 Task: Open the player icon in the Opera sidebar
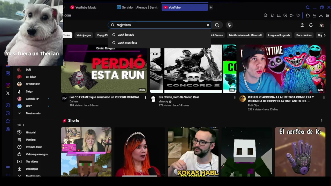(x=8, y=105)
